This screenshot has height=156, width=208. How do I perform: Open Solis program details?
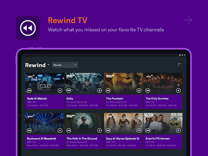coord(84,102)
